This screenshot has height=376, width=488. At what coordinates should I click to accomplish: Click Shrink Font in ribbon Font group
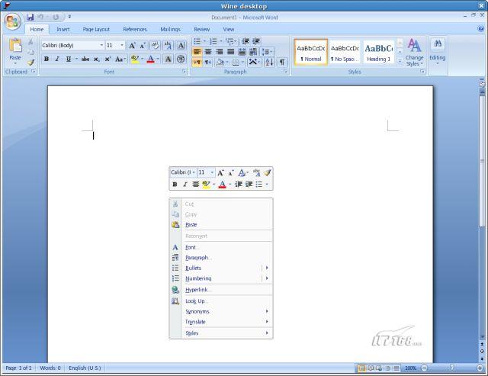pos(143,46)
